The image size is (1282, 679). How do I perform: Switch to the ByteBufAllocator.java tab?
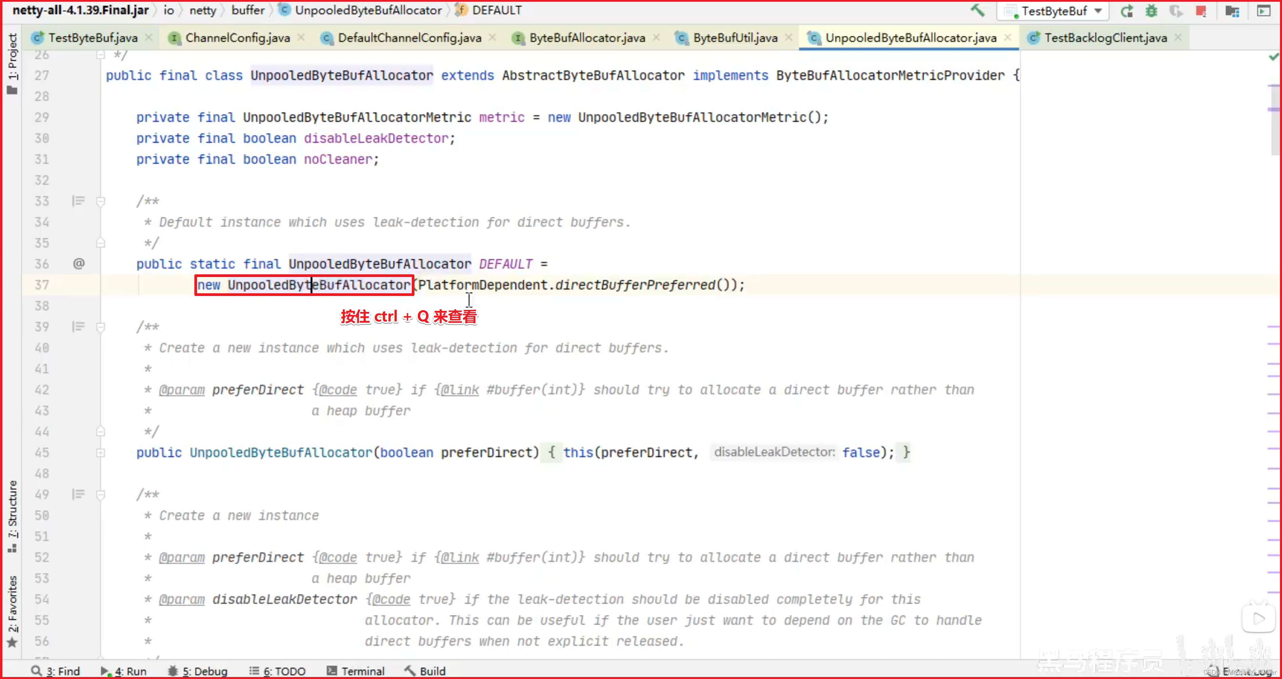pyautogui.click(x=587, y=38)
